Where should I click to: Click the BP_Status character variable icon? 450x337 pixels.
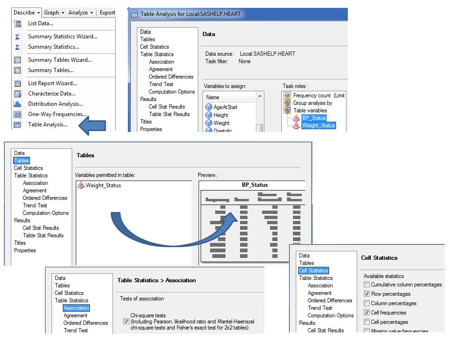(296, 118)
